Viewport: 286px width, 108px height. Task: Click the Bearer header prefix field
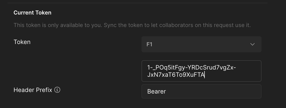201,91
